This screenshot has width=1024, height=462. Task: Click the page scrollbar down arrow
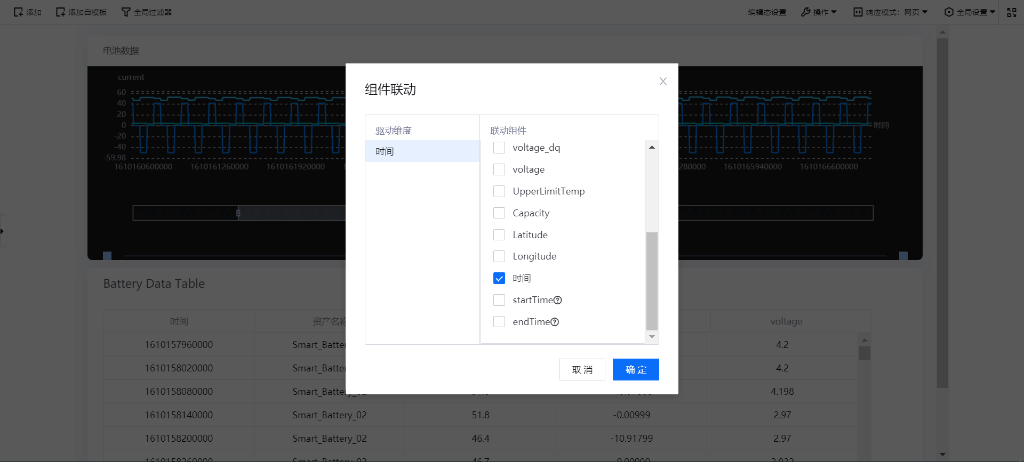click(942, 455)
